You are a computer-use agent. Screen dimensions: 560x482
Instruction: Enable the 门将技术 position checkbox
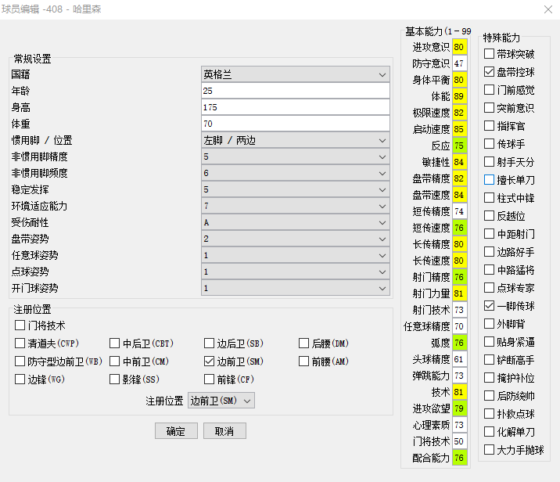(x=20, y=326)
